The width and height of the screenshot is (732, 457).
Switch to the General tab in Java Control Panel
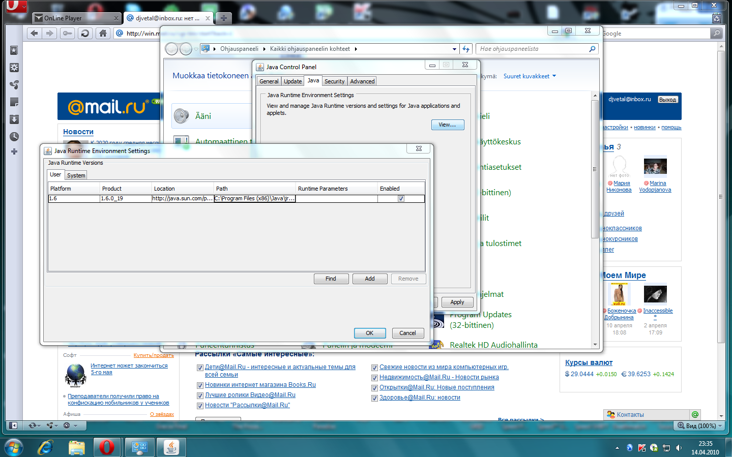click(x=269, y=81)
